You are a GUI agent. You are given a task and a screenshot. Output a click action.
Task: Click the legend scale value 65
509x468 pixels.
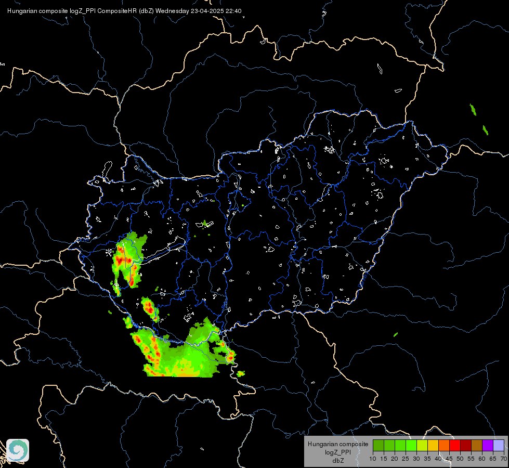pyautogui.click(x=493, y=459)
